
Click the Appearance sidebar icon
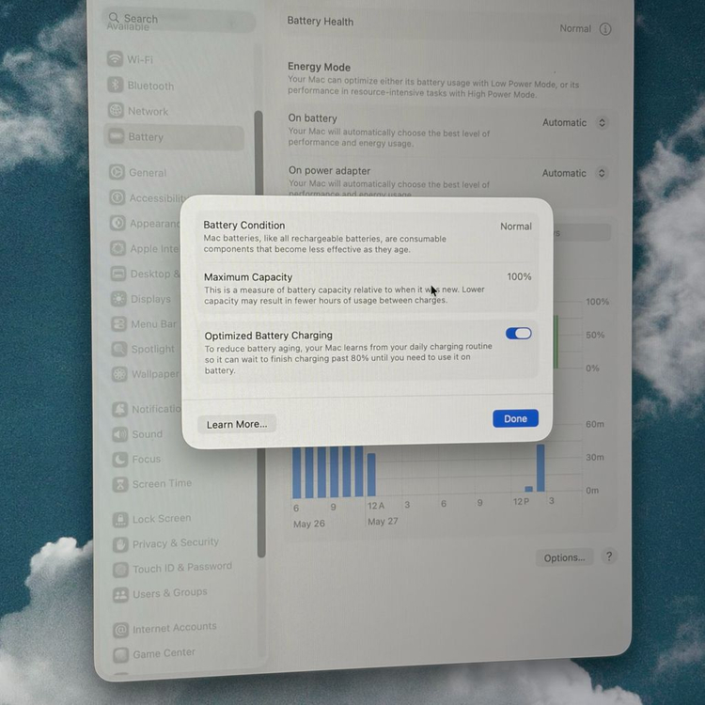pos(117,223)
